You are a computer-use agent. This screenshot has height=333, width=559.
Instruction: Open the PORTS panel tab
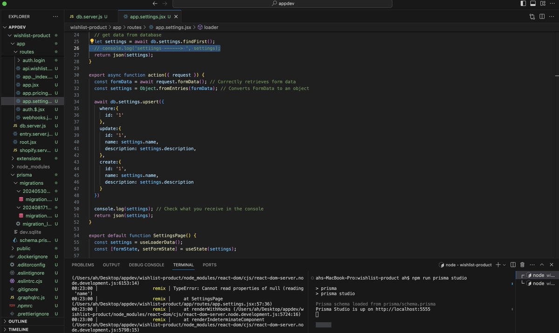(210, 265)
